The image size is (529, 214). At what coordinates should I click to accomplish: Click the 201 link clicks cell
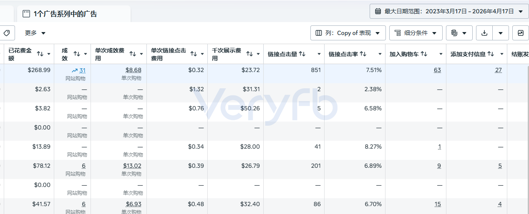[316, 166]
